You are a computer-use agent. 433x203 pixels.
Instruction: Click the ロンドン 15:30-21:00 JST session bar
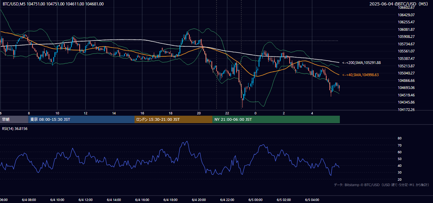click(173, 119)
